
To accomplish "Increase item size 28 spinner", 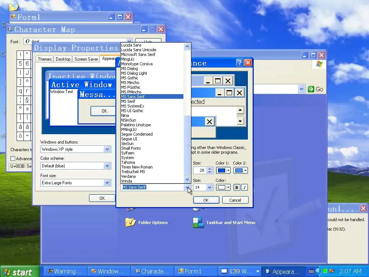I will tap(209, 169).
